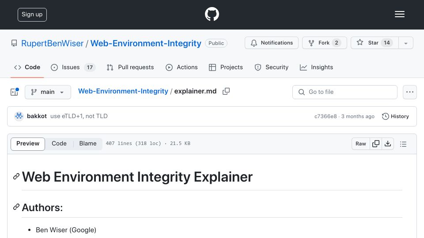424x238 pixels.
Task: Click the explainer.md filename in breadcrumb
Action: click(195, 91)
